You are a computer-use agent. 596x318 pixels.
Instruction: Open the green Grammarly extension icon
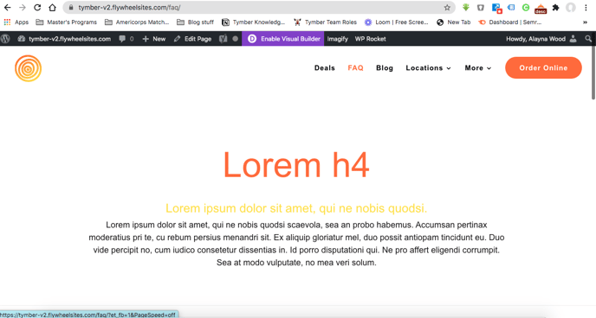(x=526, y=7)
